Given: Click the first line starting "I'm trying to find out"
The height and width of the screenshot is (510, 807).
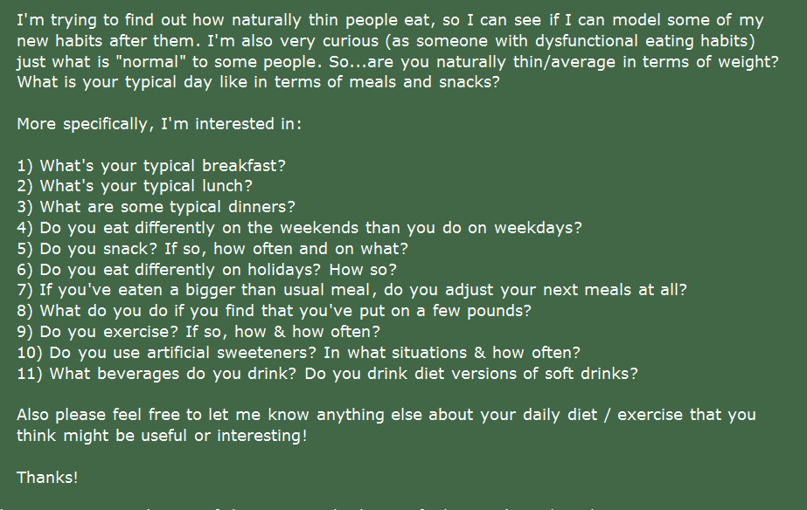Looking at the screenshot, I should [x=390, y=20].
